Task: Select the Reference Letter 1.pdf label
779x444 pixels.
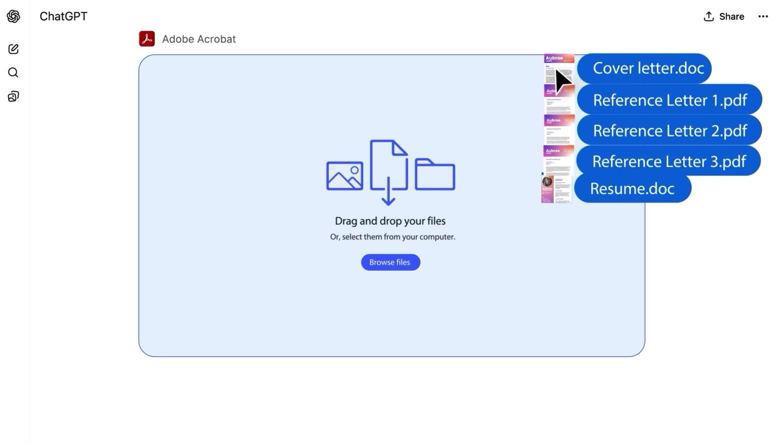Action: (670, 100)
